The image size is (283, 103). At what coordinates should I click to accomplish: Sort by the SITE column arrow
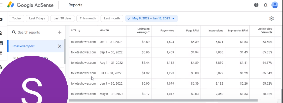(x=79, y=31)
